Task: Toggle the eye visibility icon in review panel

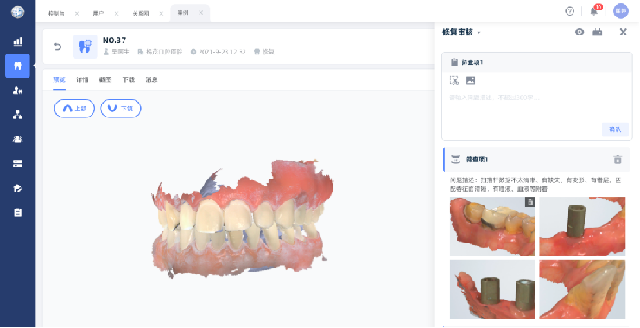Action: pos(580,32)
